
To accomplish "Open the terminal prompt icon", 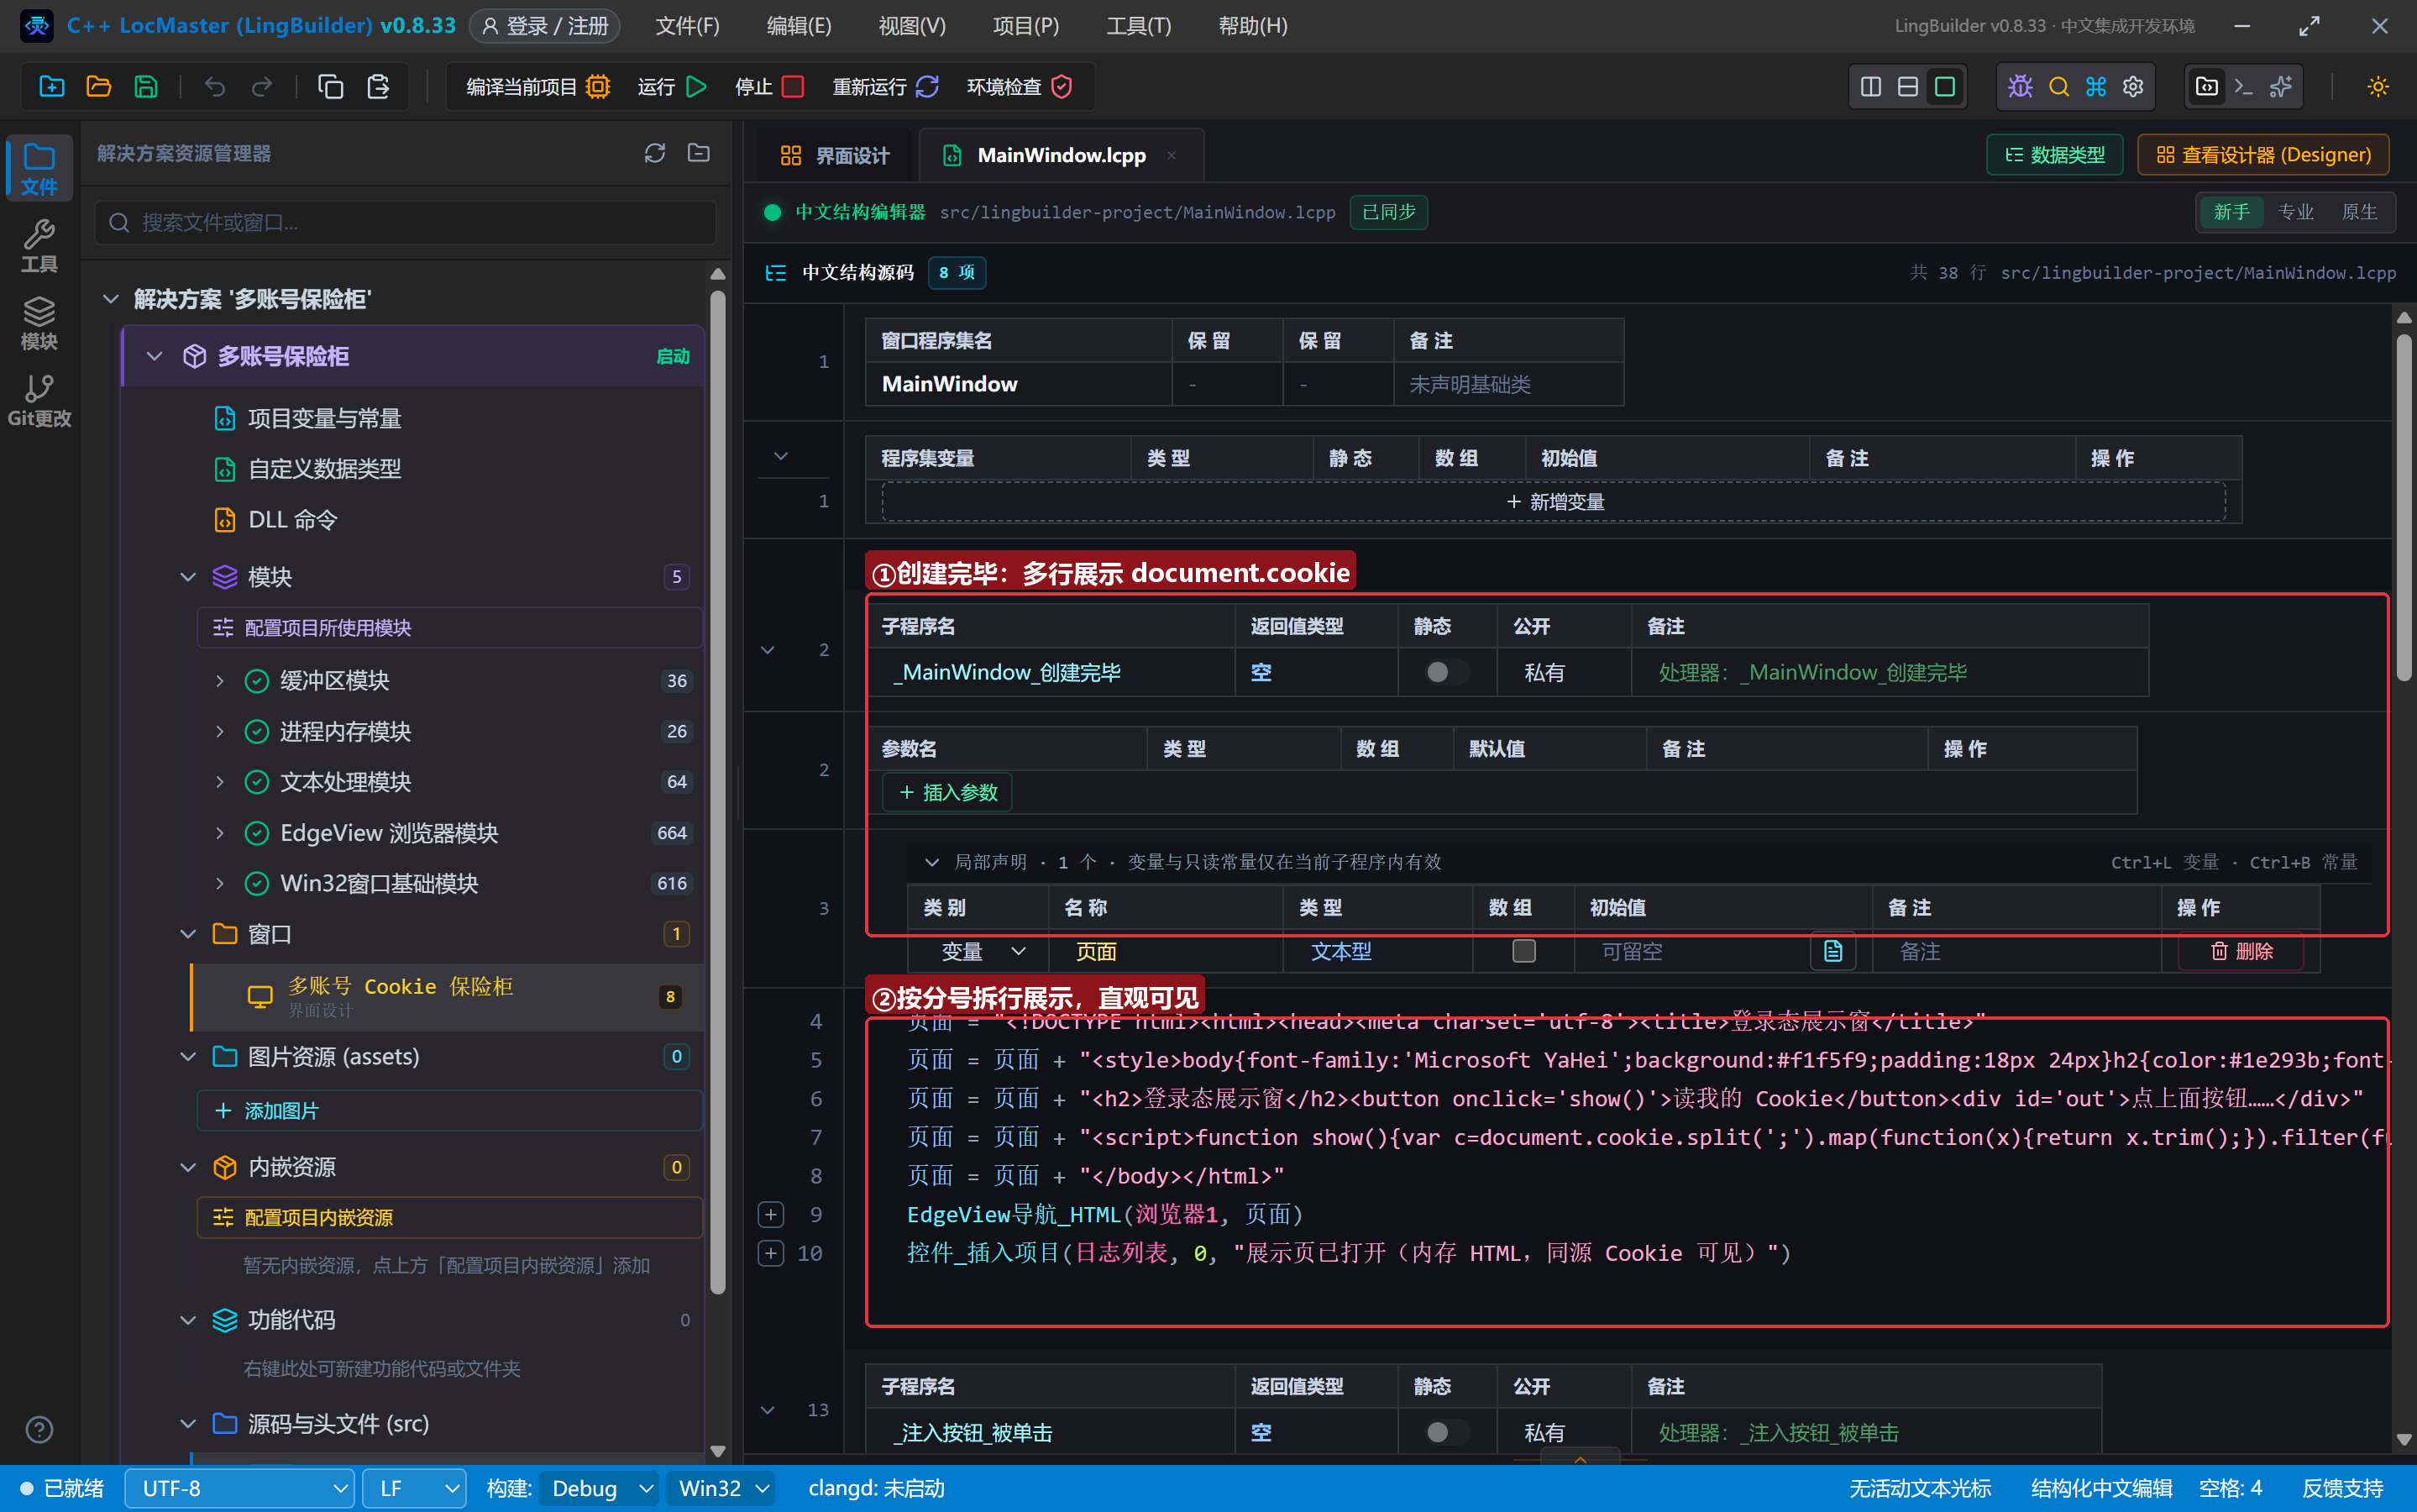I will pos(2243,87).
